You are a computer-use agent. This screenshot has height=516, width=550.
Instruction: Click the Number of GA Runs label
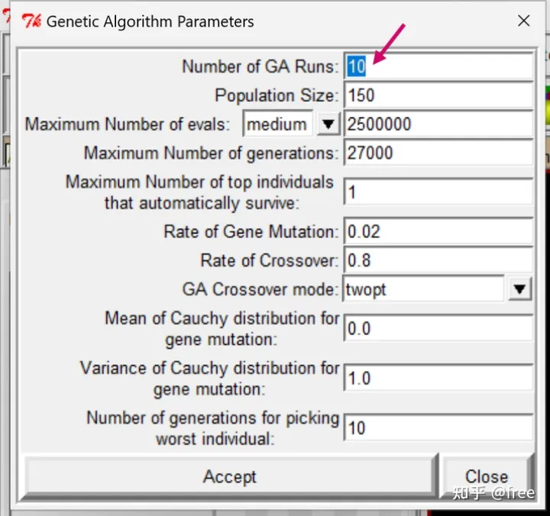pyautogui.click(x=260, y=66)
